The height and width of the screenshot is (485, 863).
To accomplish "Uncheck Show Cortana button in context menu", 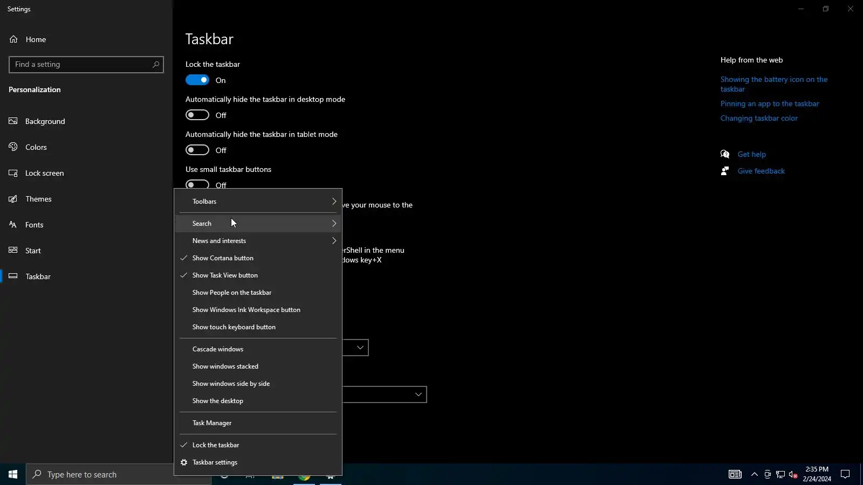I will [258, 258].
